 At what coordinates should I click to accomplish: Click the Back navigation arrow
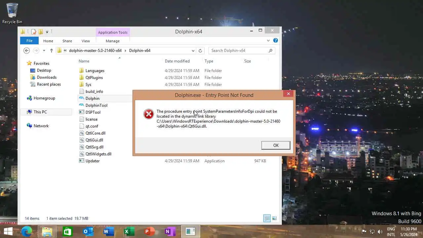tap(27, 51)
